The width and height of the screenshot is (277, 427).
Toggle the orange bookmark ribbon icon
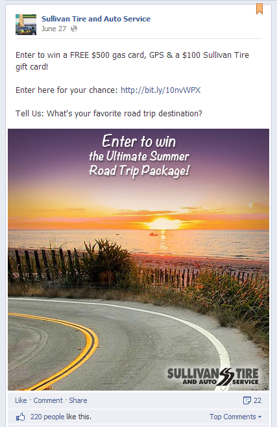click(259, 8)
